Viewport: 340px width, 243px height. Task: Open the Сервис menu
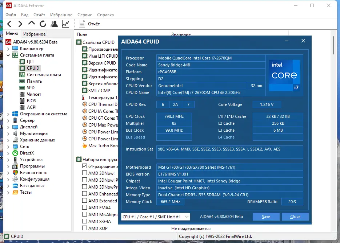click(x=84, y=15)
